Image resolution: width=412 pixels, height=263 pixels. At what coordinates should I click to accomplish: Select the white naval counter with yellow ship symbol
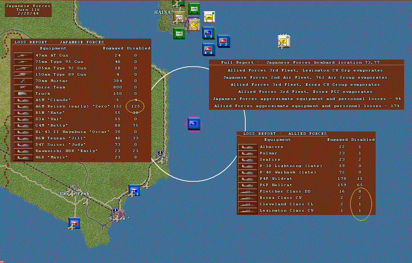209,17
